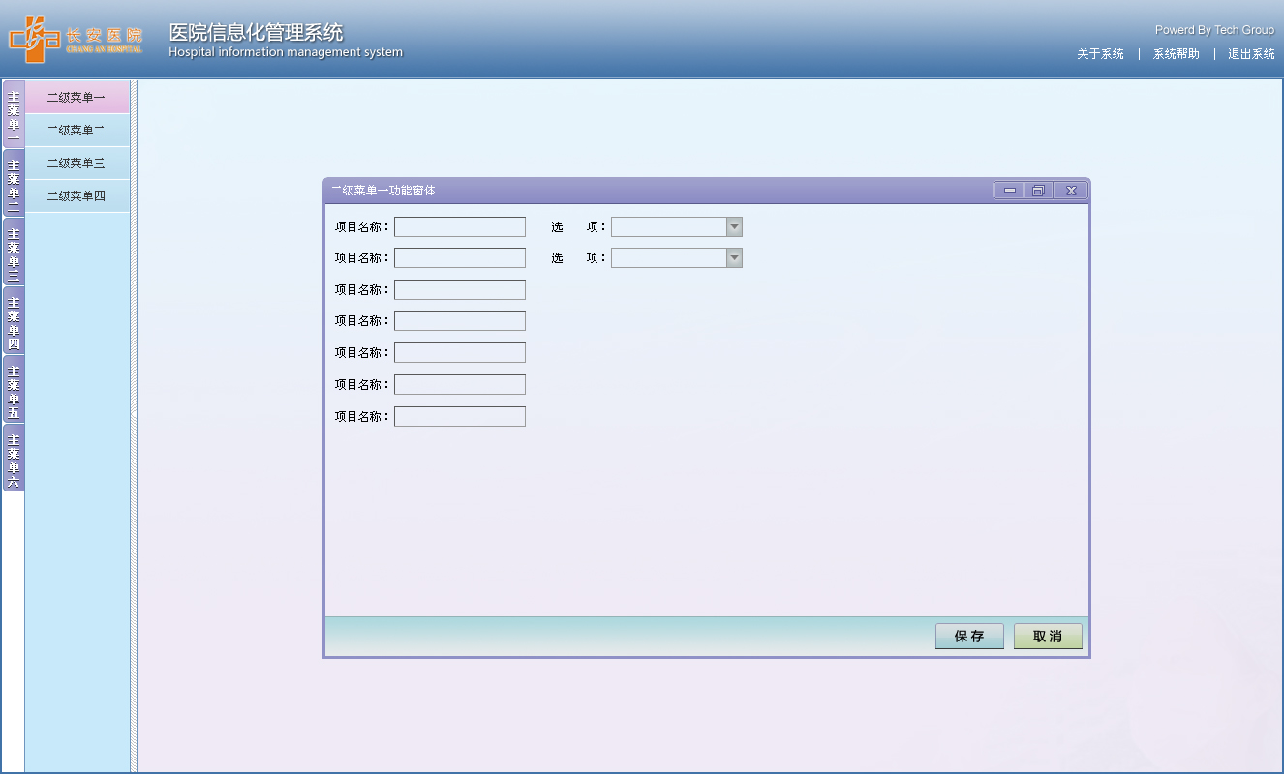Select the 主菜单五 vertical tab

(14, 389)
